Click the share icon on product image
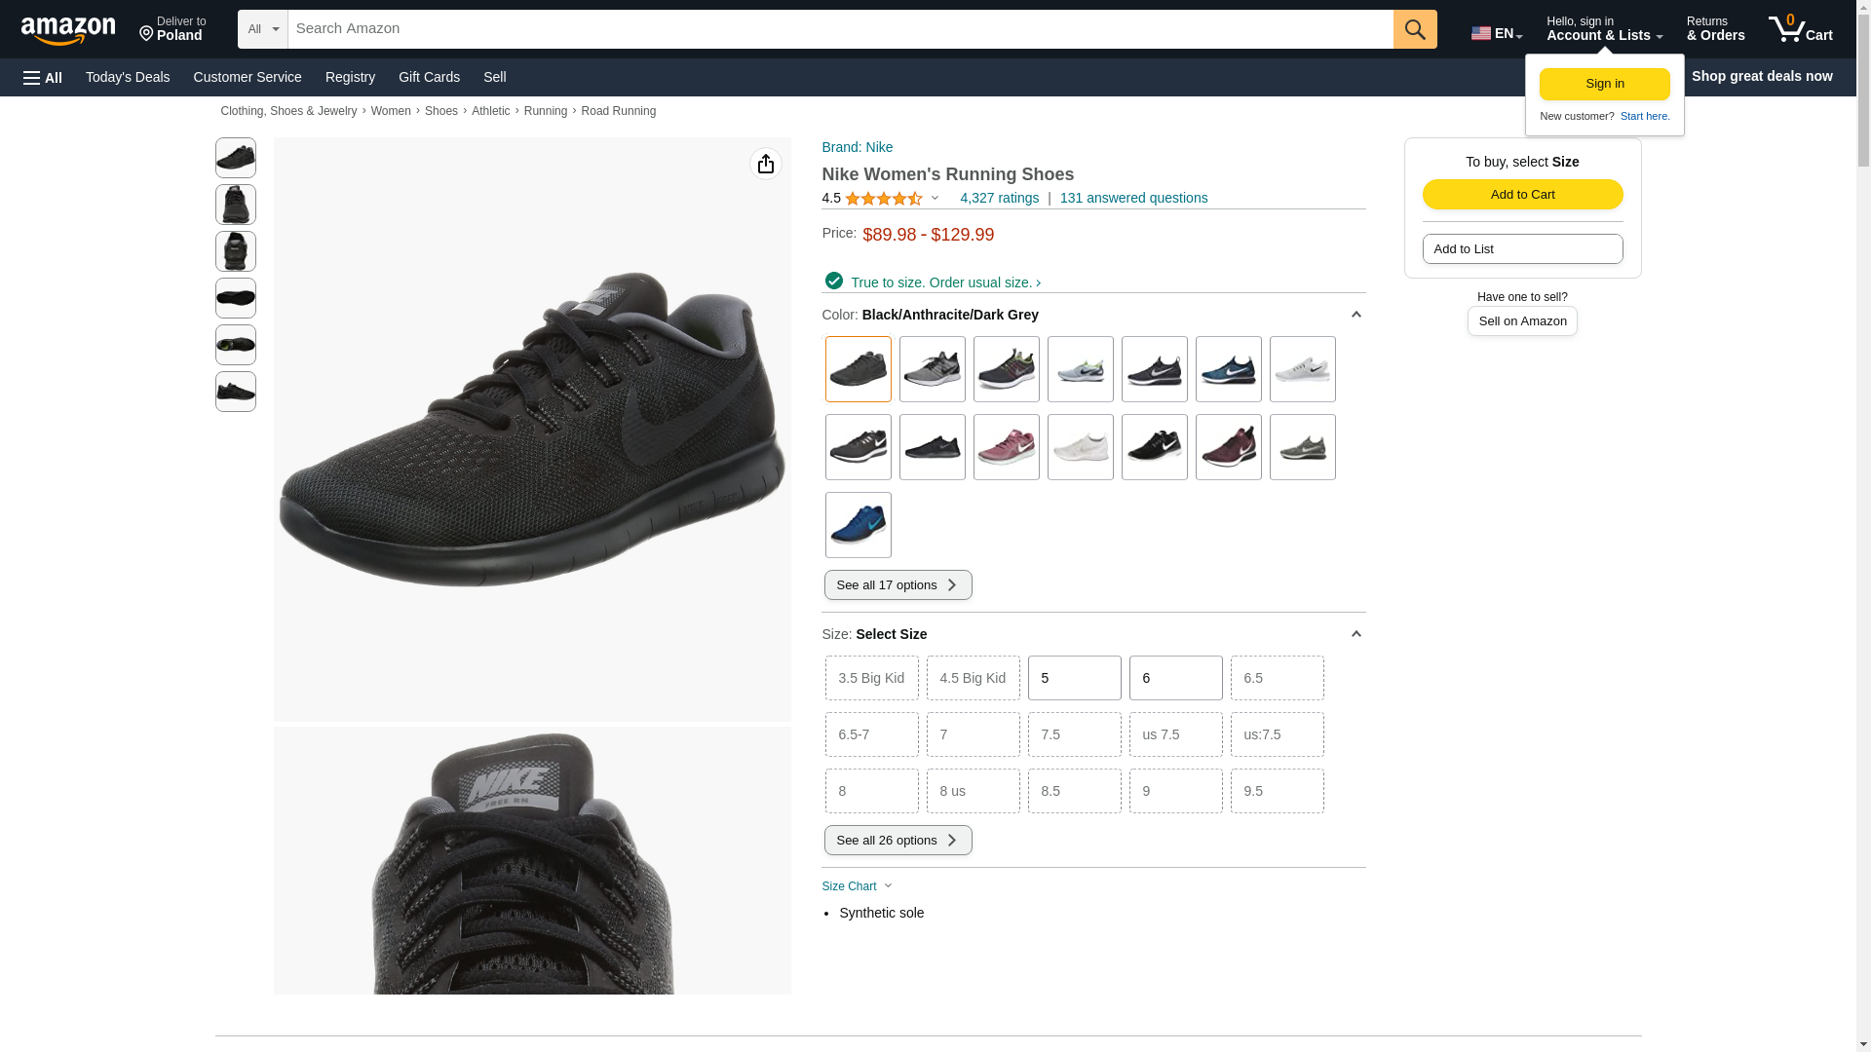 pos(765,164)
